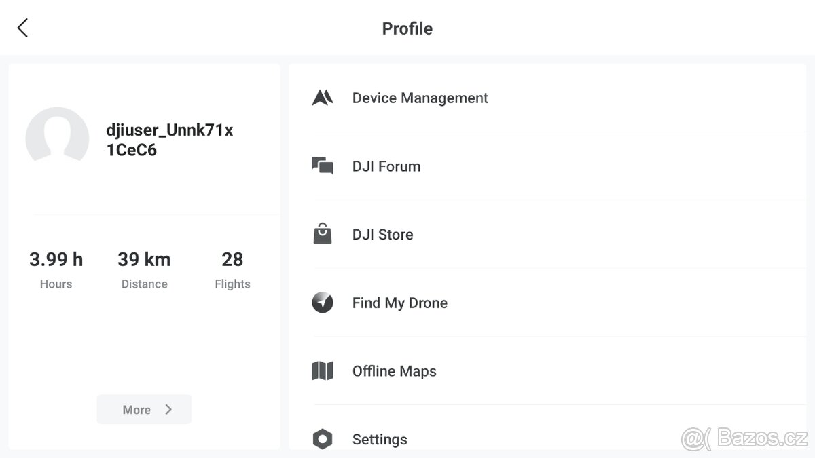
Task: Click the chevron next to More
Action: point(168,409)
